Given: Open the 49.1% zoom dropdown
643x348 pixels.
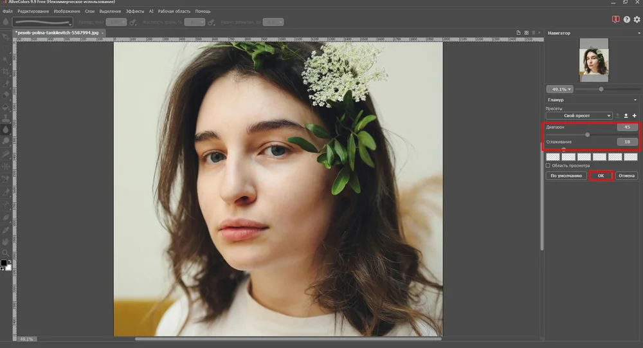Looking at the screenshot, I should click(560, 89).
